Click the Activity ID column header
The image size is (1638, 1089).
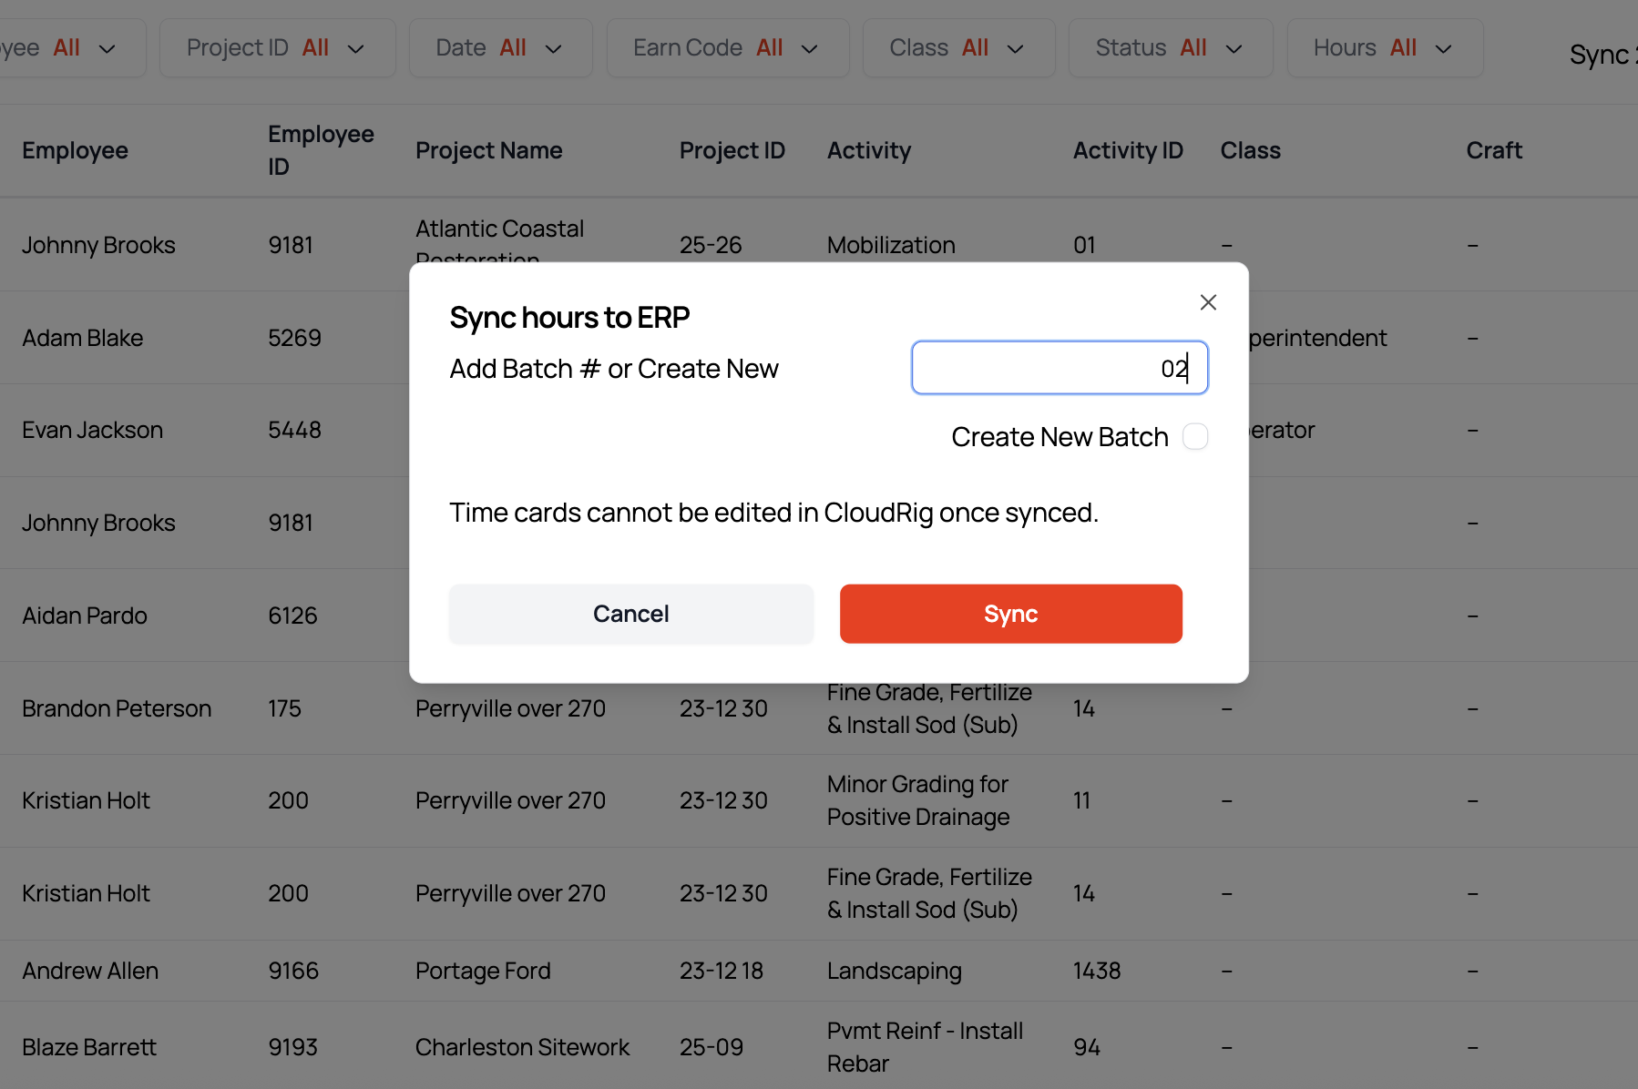click(x=1128, y=150)
